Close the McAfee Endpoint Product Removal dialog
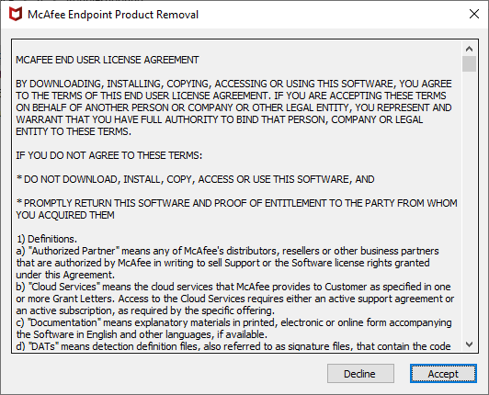The image size is (489, 395). (474, 14)
